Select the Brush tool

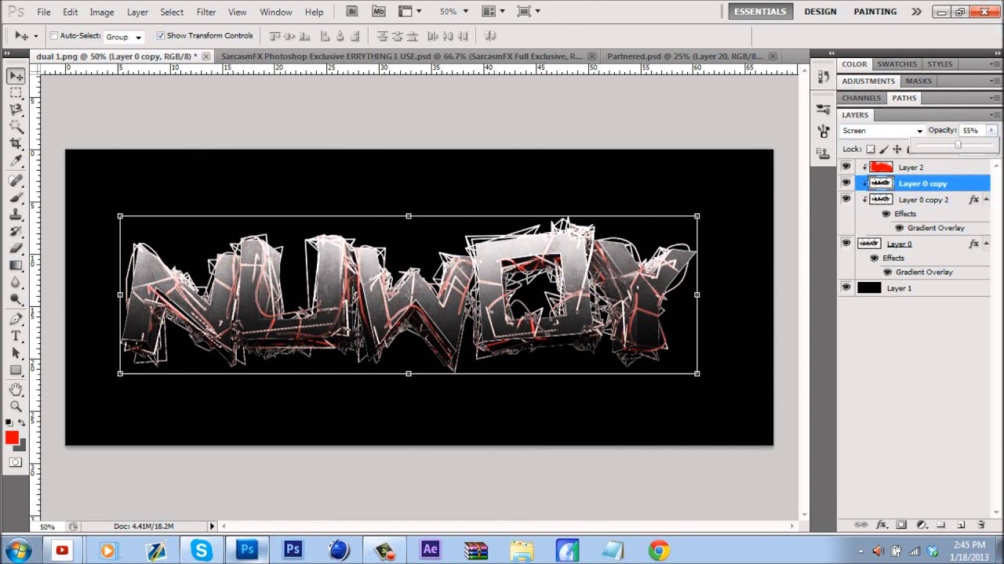pos(16,197)
